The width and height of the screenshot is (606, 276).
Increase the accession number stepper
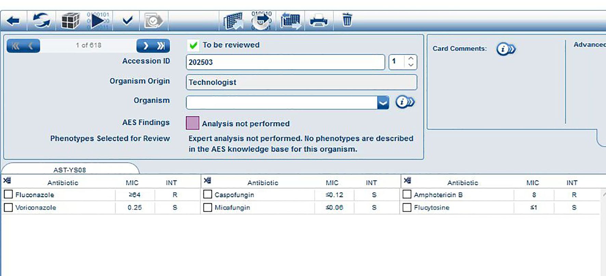pos(411,58)
